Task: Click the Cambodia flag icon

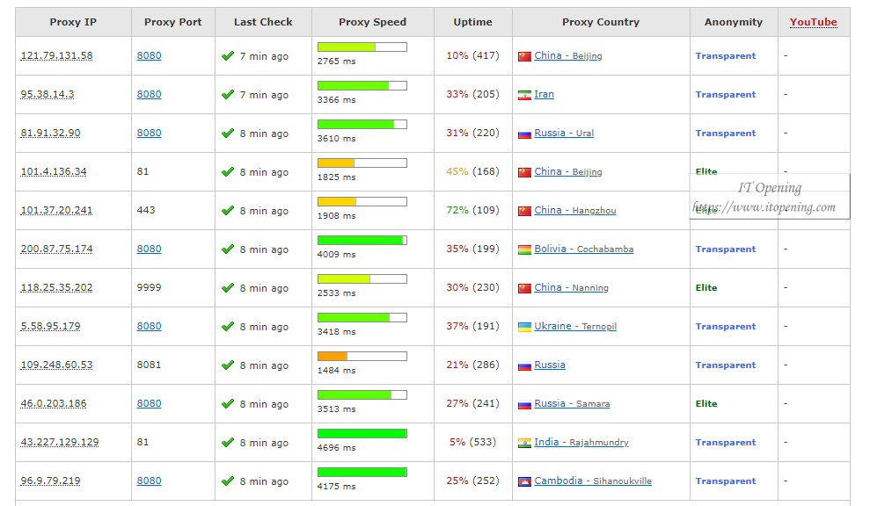Action: (524, 481)
